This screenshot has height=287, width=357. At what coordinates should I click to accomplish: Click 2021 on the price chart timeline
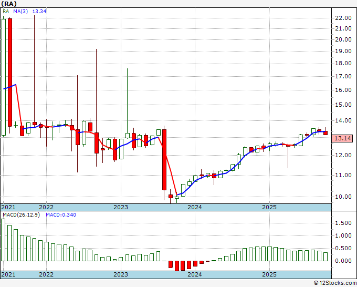point(8,207)
